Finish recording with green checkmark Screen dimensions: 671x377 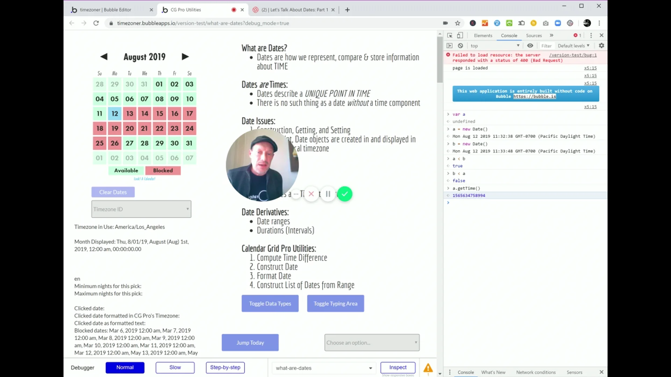pyautogui.click(x=345, y=194)
